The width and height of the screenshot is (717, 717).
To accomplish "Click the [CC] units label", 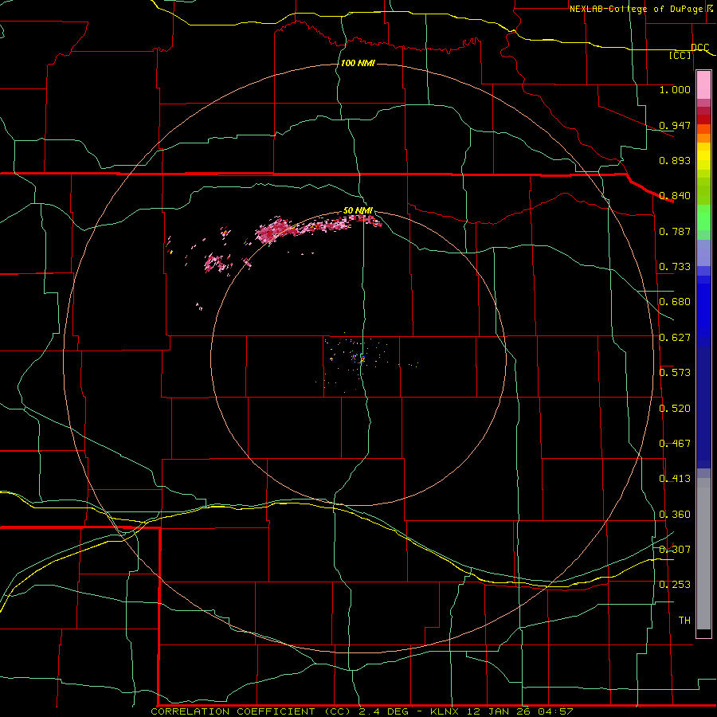I will pyautogui.click(x=680, y=55).
